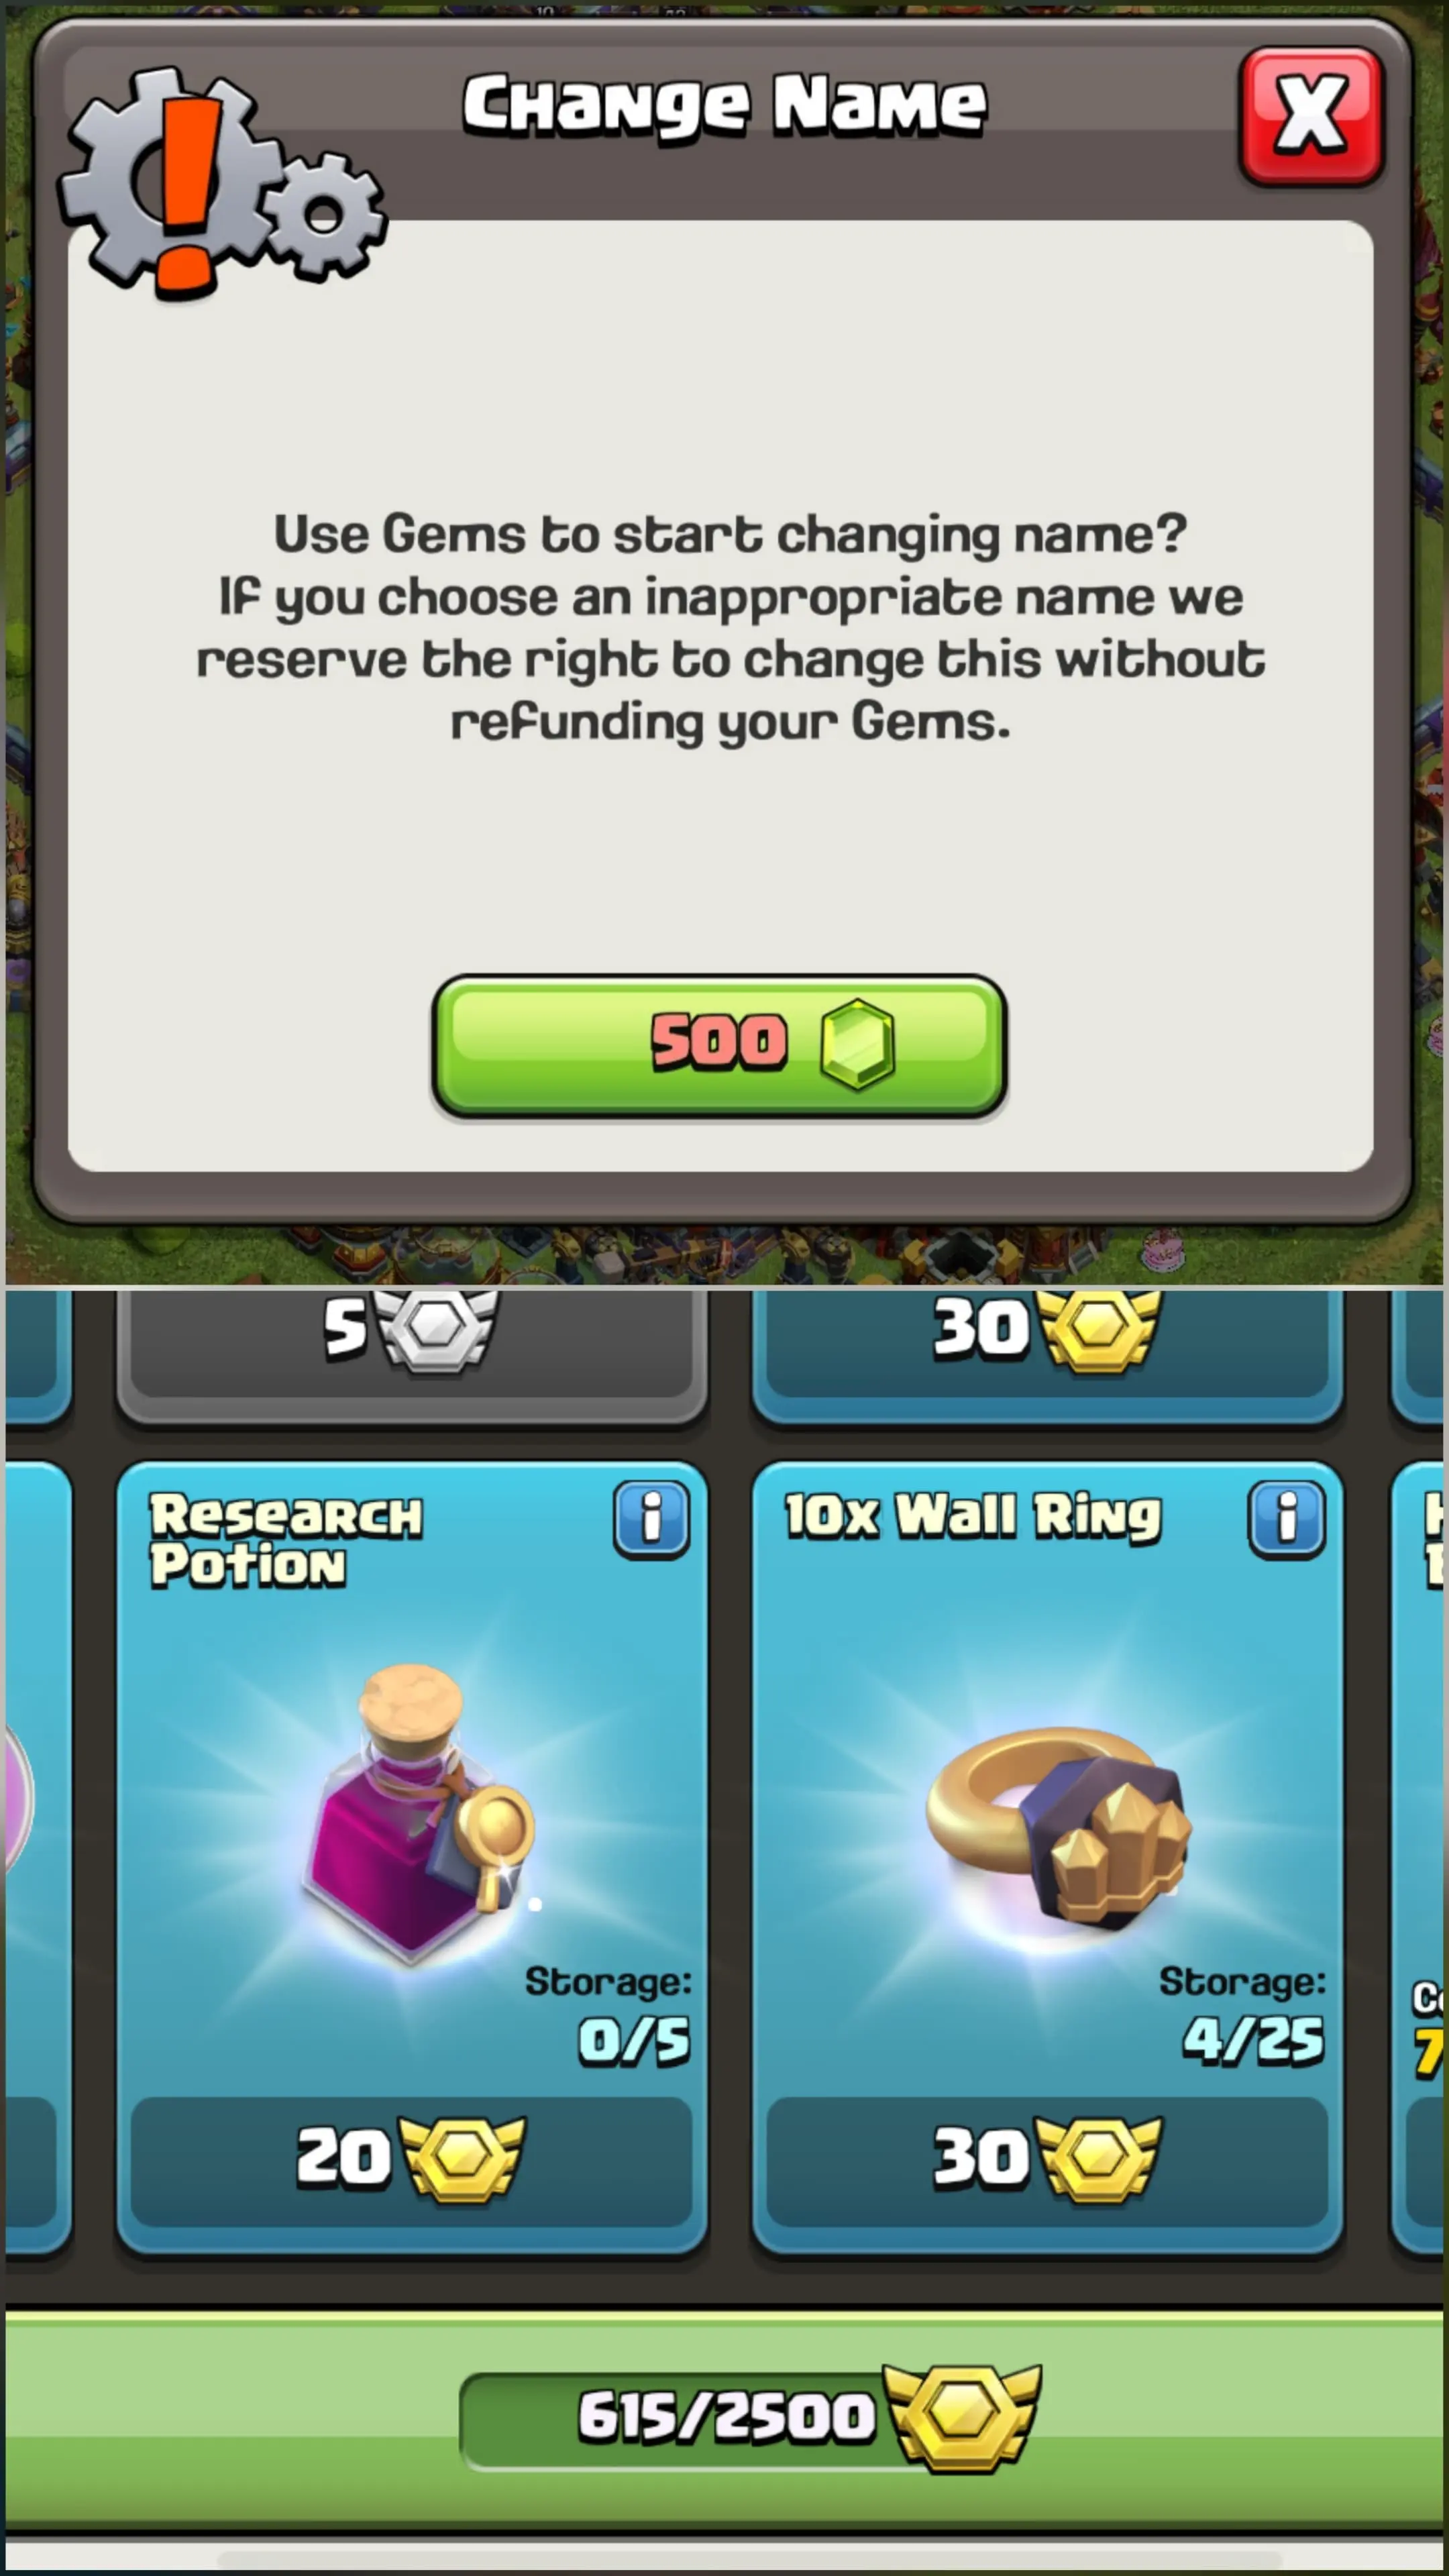Viewport: 1449px width, 2576px height.
Task: Click the Wall Ring storage 4/25 text
Action: point(1254,2041)
